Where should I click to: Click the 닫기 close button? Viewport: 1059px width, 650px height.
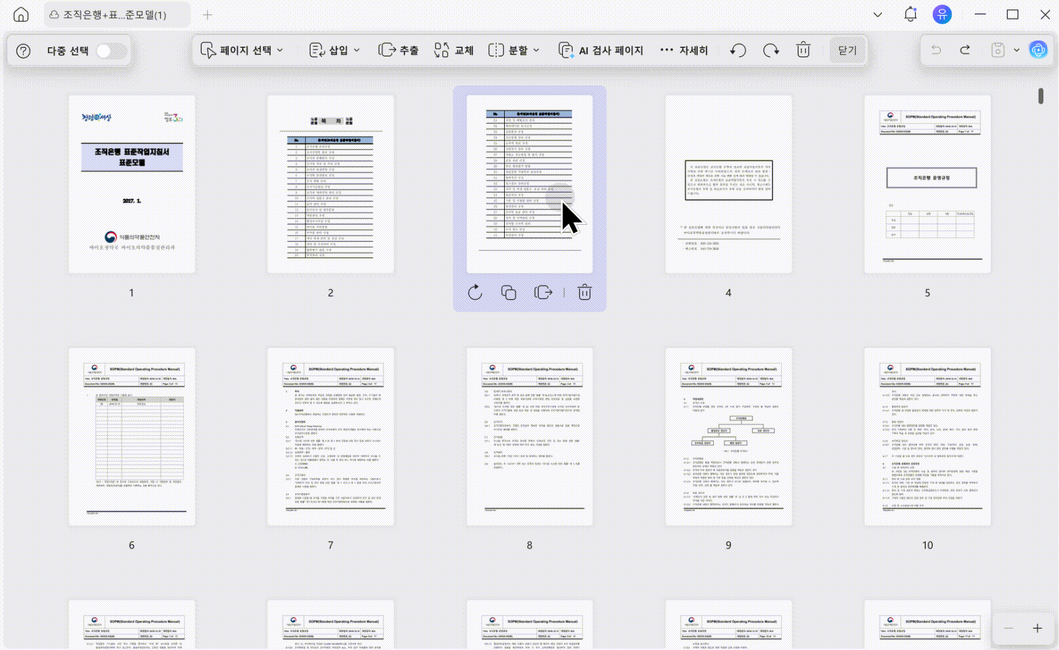(x=847, y=50)
